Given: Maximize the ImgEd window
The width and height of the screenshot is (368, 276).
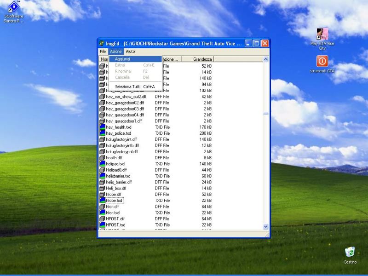Looking at the screenshot, I should (257, 43).
